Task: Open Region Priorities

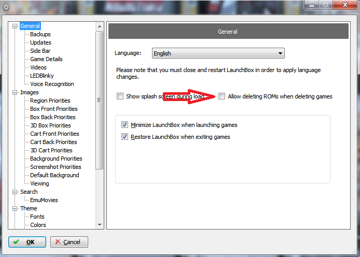Action: point(50,101)
